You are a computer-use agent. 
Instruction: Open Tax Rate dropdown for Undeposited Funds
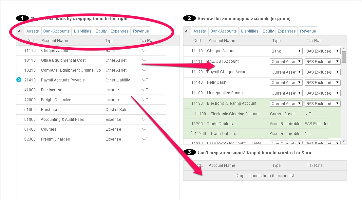322,93
